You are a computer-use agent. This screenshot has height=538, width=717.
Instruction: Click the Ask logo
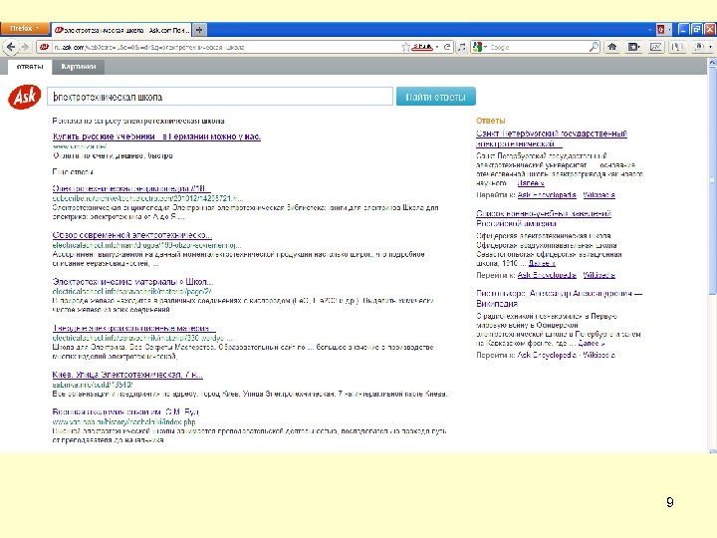[x=24, y=97]
